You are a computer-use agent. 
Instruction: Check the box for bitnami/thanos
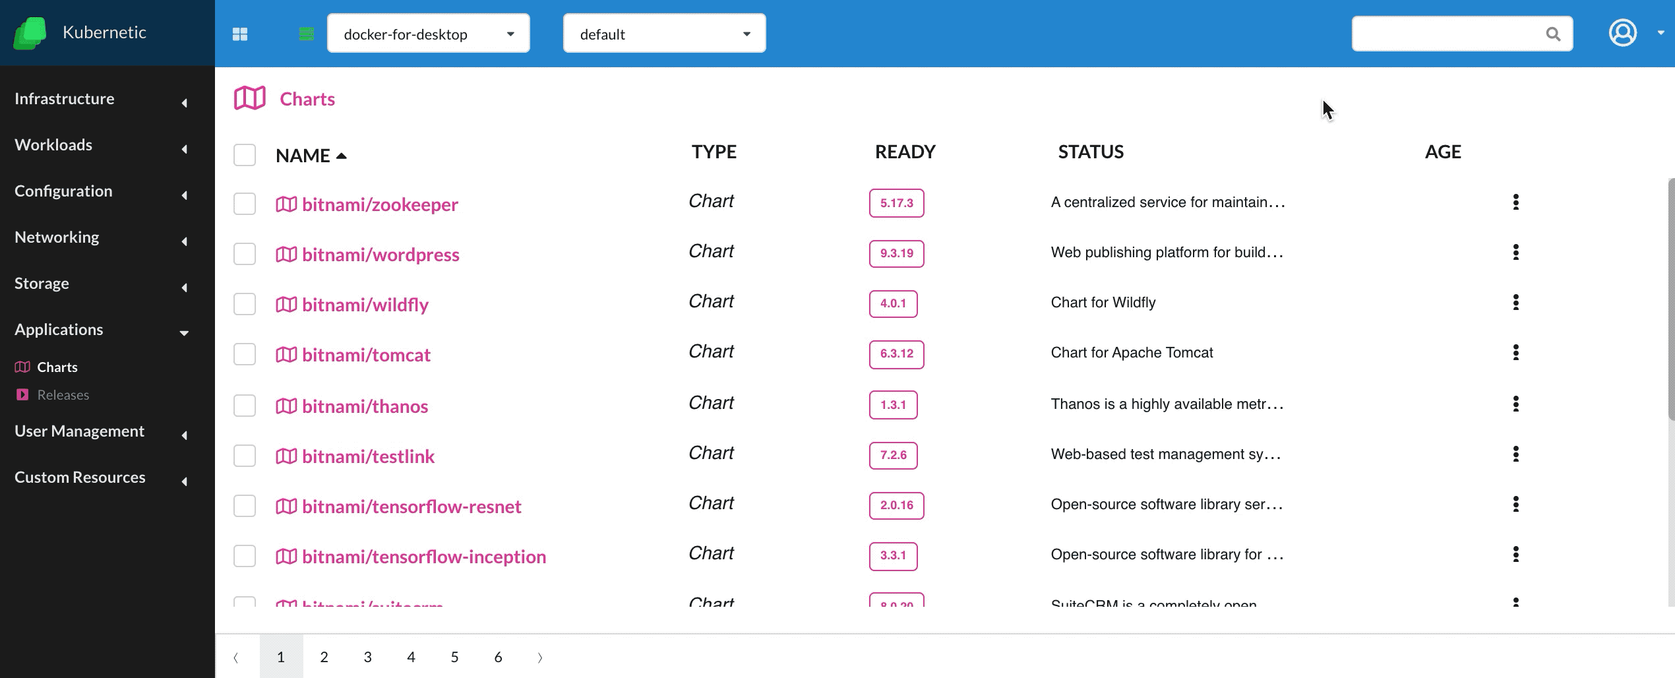[245, 406]
